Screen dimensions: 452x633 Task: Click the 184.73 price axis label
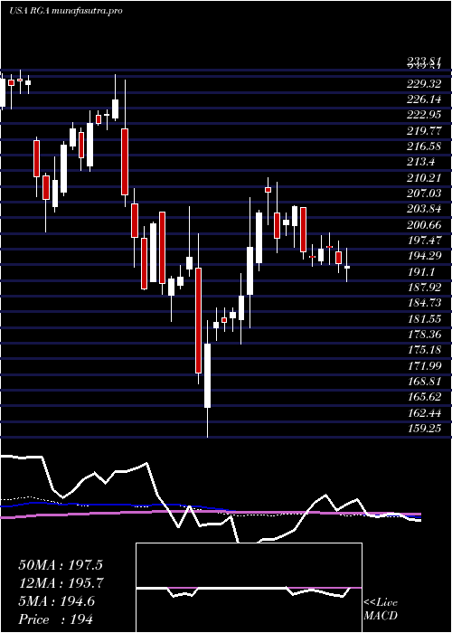point(424,303)
